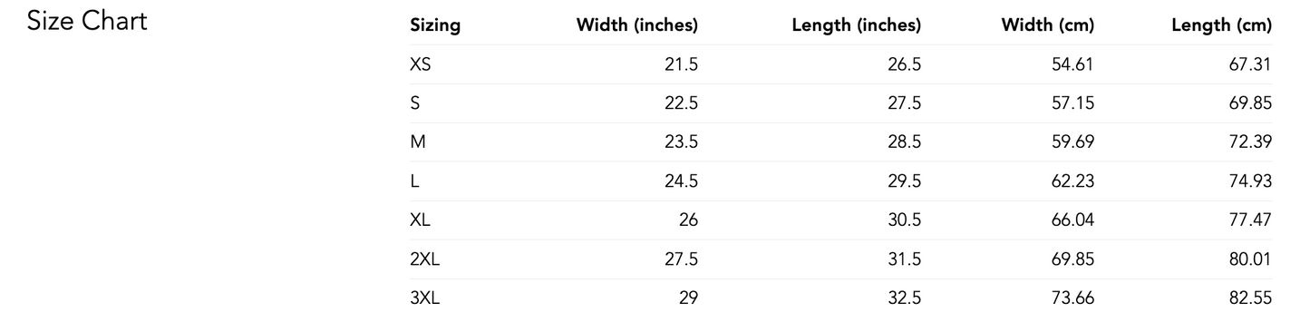Click the Size Chart heading
The width and height of the screenshot is (1310, 332).
pos(87,21)
